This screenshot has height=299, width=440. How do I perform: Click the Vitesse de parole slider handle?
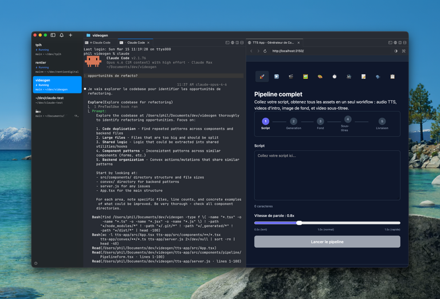300,223
